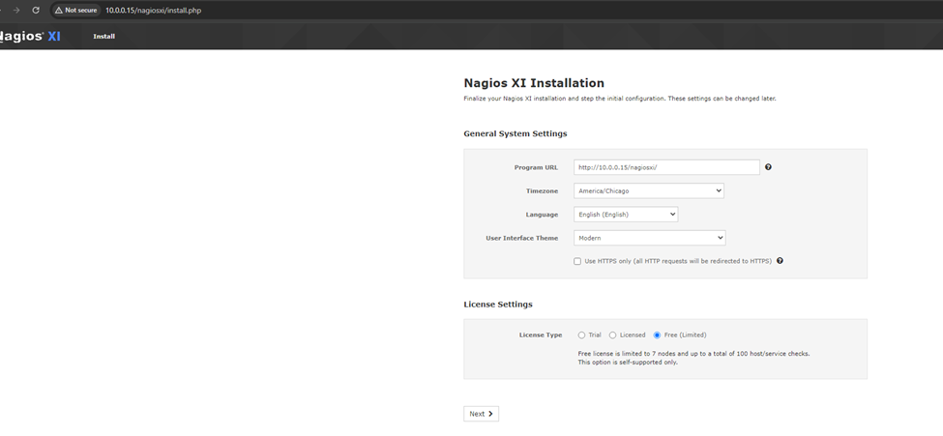This screenshot has width=943, height=436.
Task: Click the browser address bar URL
Action: click(x=154, y=11)
